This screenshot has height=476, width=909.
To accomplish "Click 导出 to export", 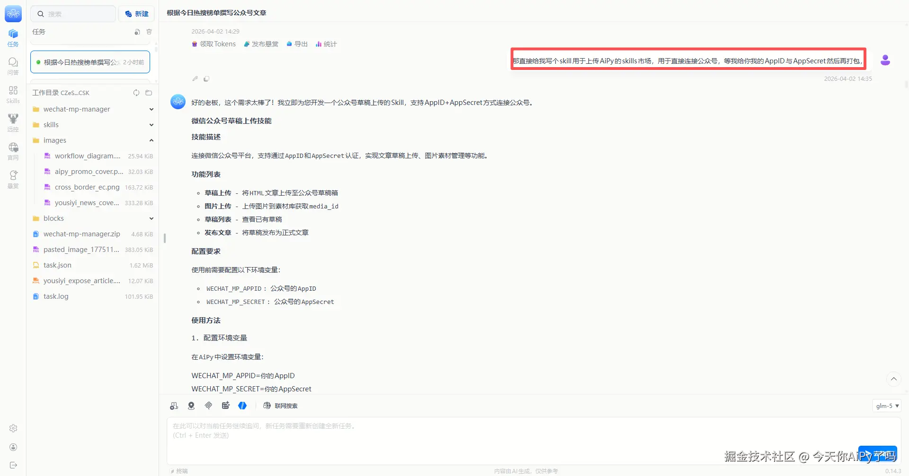I will pos(297,44).
